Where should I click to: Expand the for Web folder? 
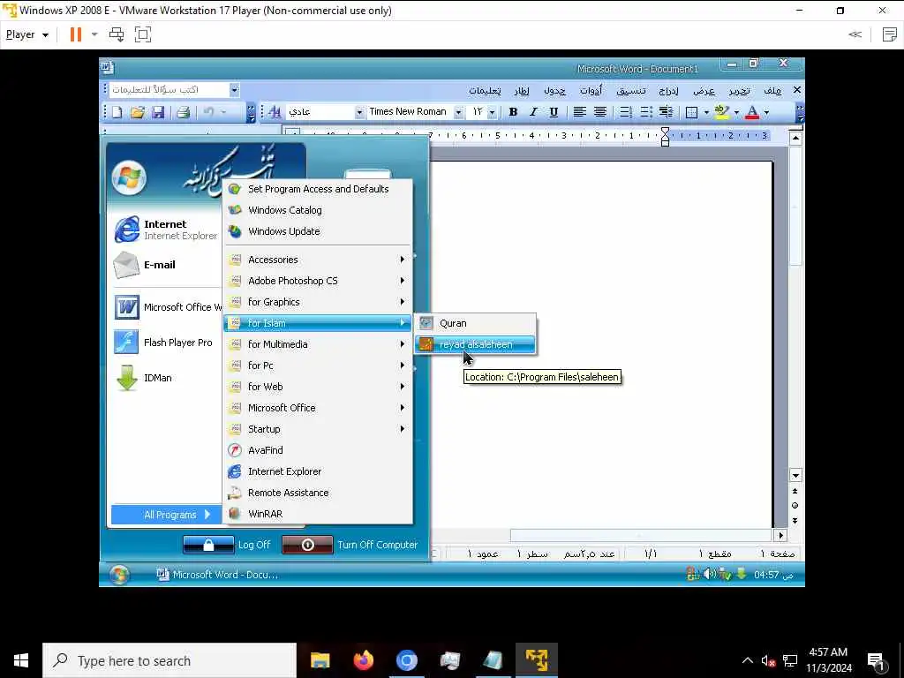pos(317,387)
